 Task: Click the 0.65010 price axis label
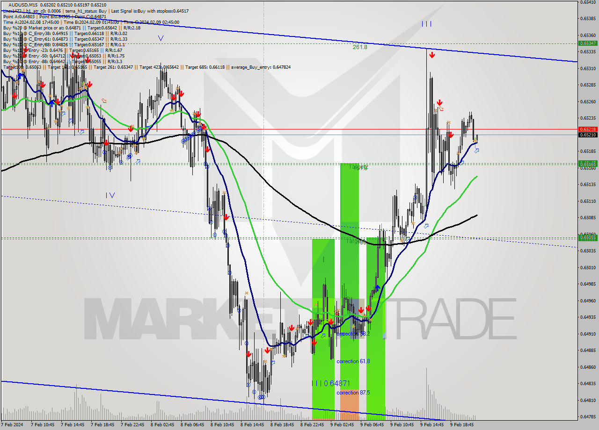point(588,267)
